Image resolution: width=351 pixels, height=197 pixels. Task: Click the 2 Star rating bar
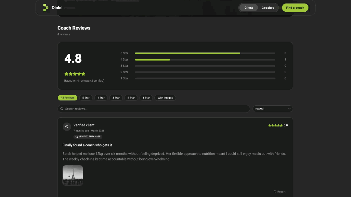tap(205, 72)
